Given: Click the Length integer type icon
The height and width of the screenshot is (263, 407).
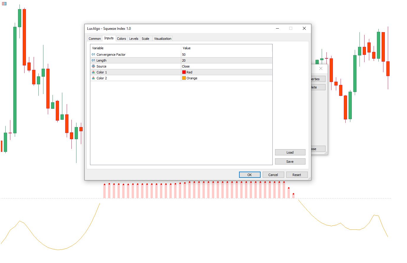Looking at the screenshot, I should 93,60.
